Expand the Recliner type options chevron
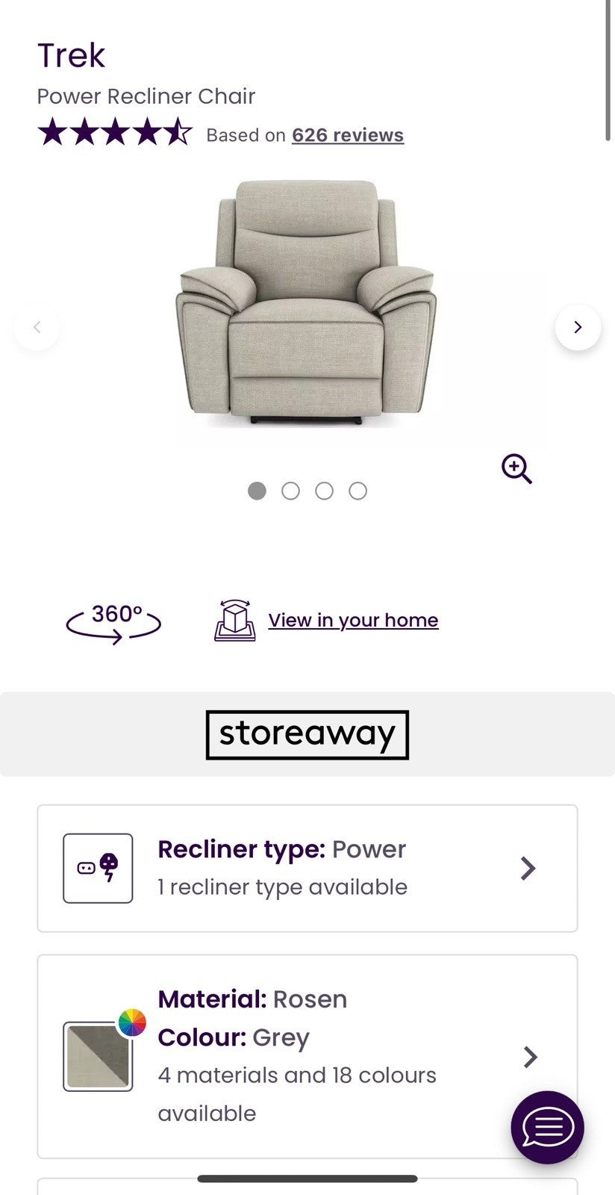The height and width of the screenshot is (1195, 615). tap(528, 868)
